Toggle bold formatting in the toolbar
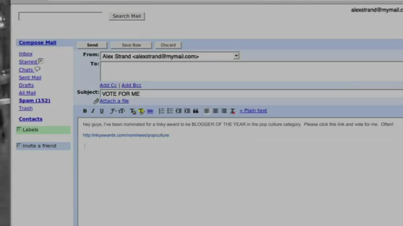 (85, 111)
